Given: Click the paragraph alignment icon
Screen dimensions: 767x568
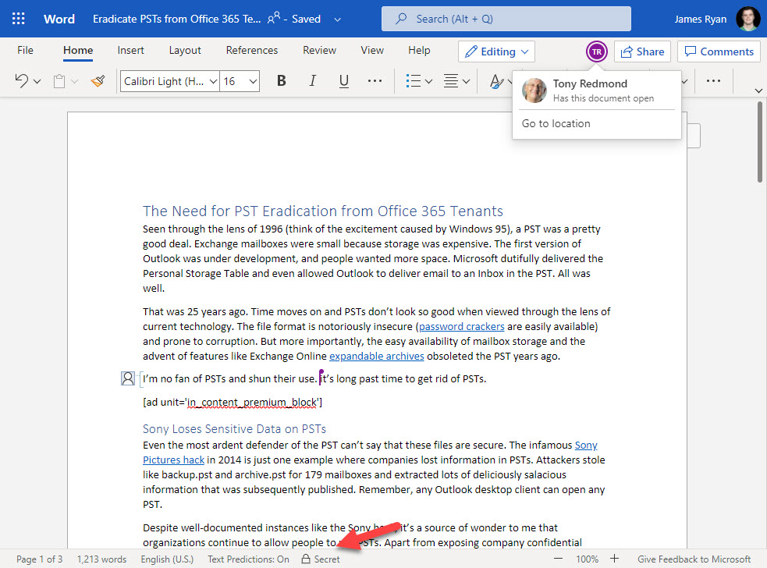Looking at the screenshot, I should pyautogui.click(x=451, y=80).
